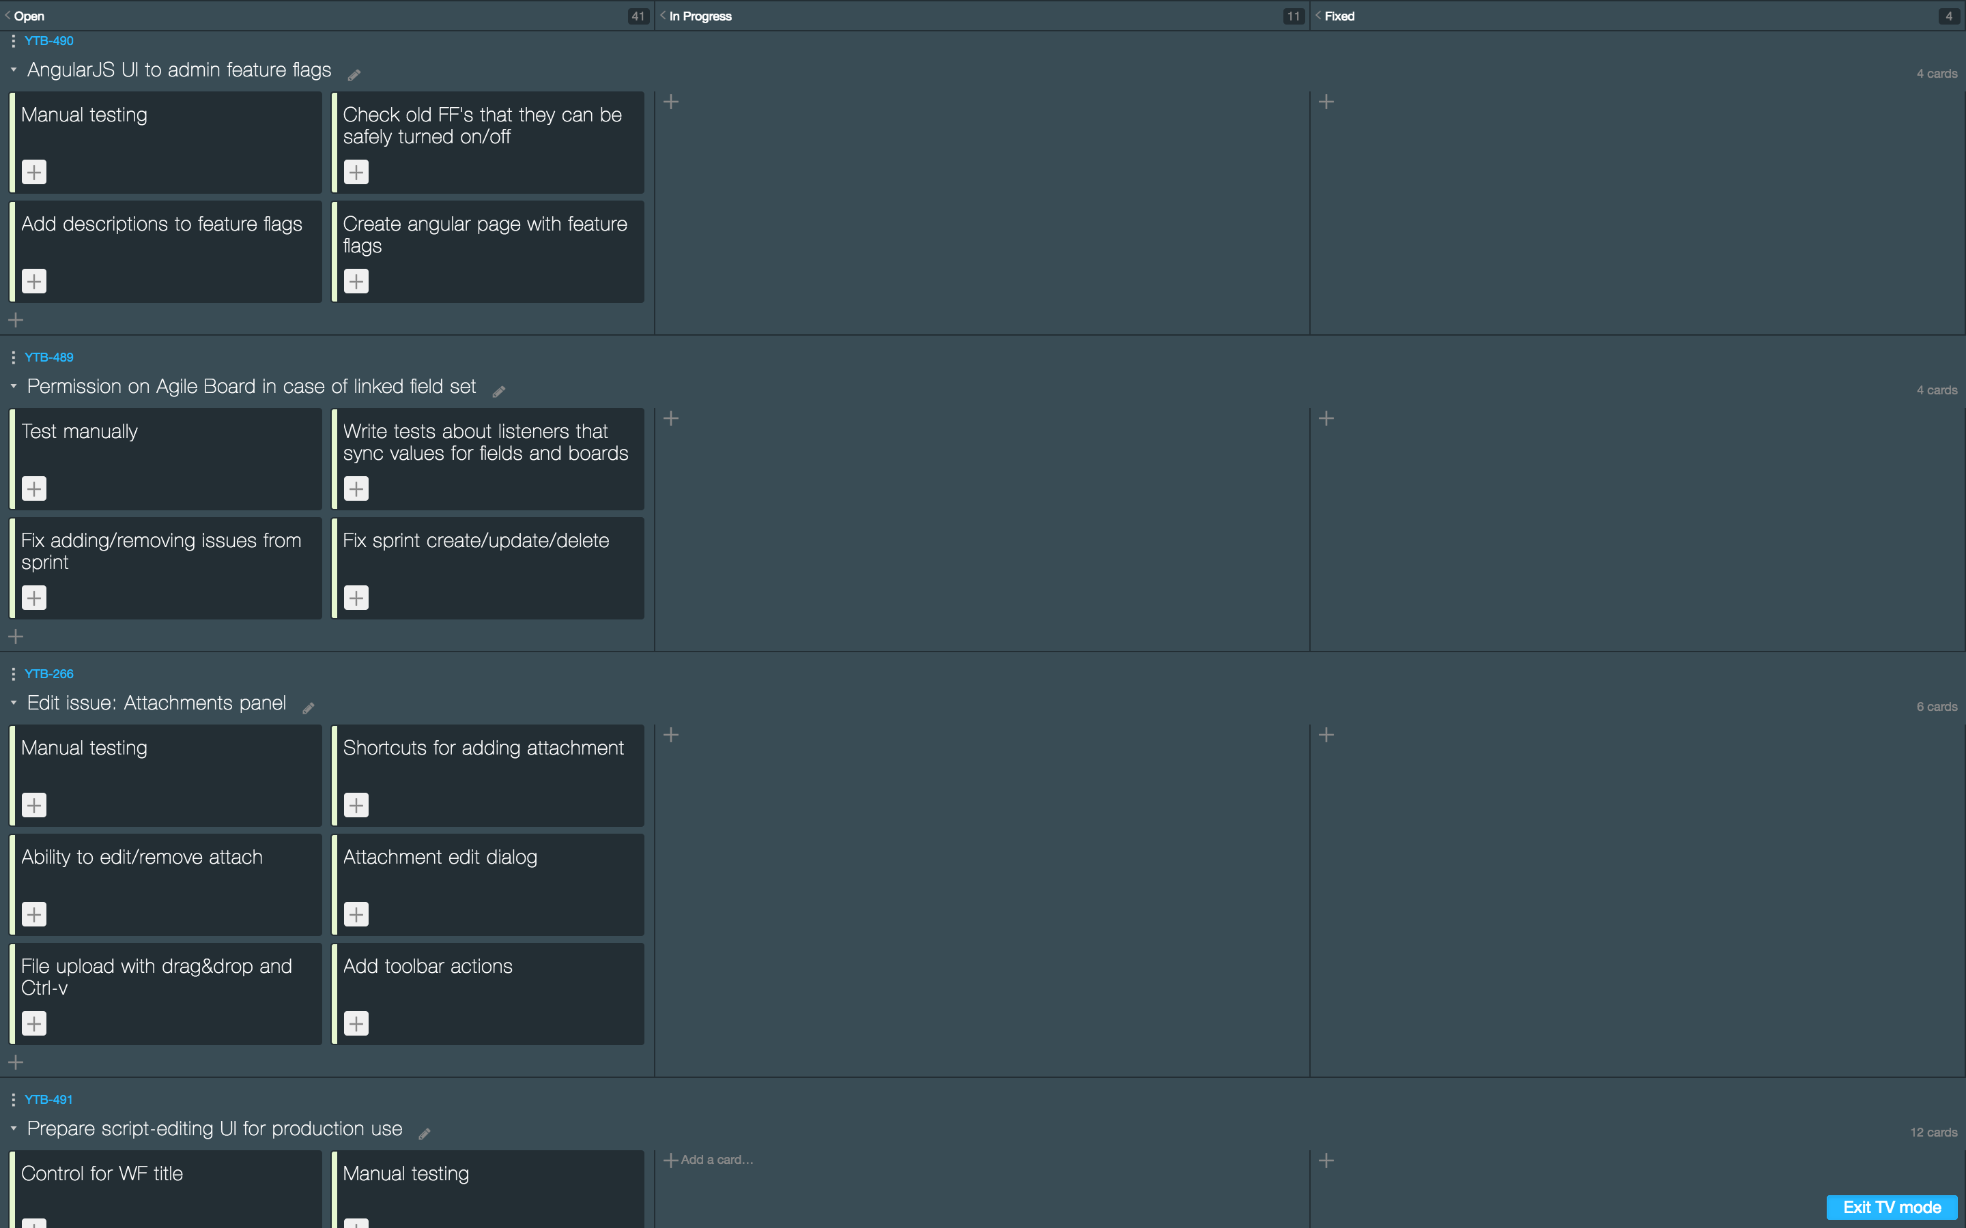Click plus icon on Fix sprint create/update/delete card
Image resolution: width=1966 pixels, height=1228 pixels.
356,598
